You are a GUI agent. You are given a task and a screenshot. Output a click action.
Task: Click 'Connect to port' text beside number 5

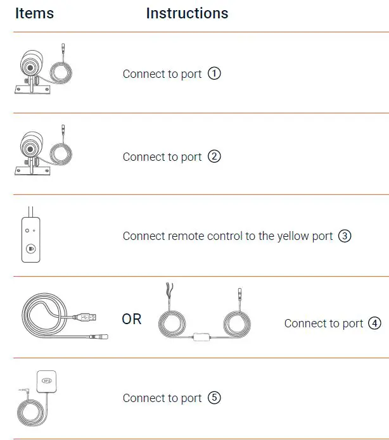(x=162, y=398)
